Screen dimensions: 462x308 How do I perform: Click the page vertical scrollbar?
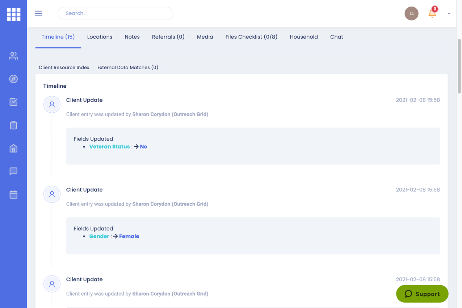[459, 66]
